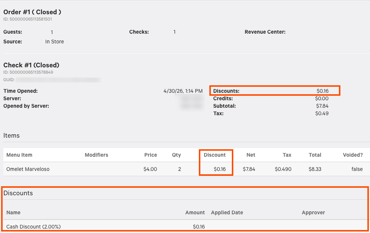Image resolution: width=370 pixels, height=233 pixels.
Task: Click the Opened by Server label
Action: 26,106
